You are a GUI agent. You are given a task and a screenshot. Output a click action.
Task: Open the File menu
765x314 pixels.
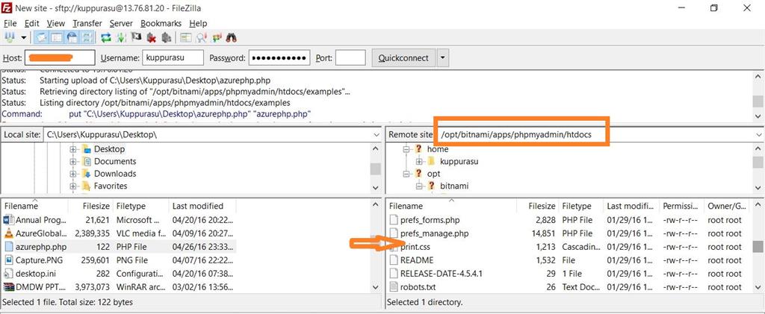pyautogui.click(x=10, y=23)
